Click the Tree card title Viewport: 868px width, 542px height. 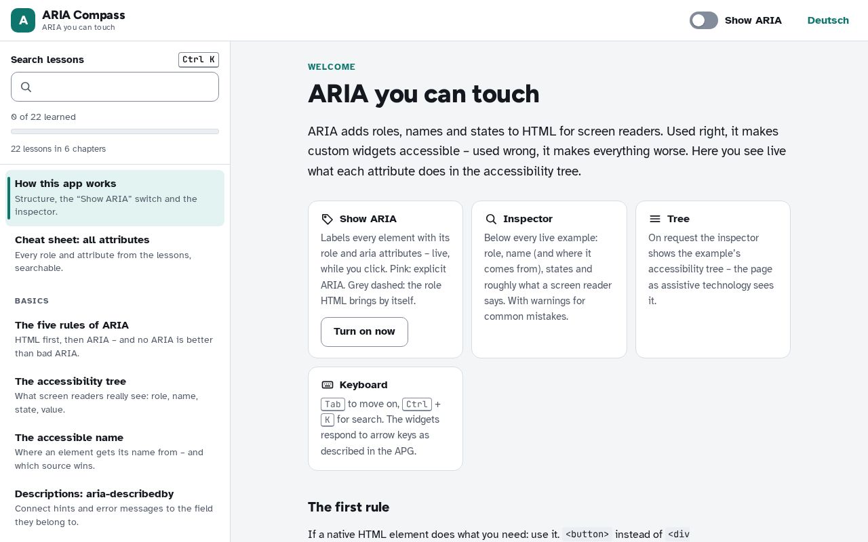click(x=678, y=219)
